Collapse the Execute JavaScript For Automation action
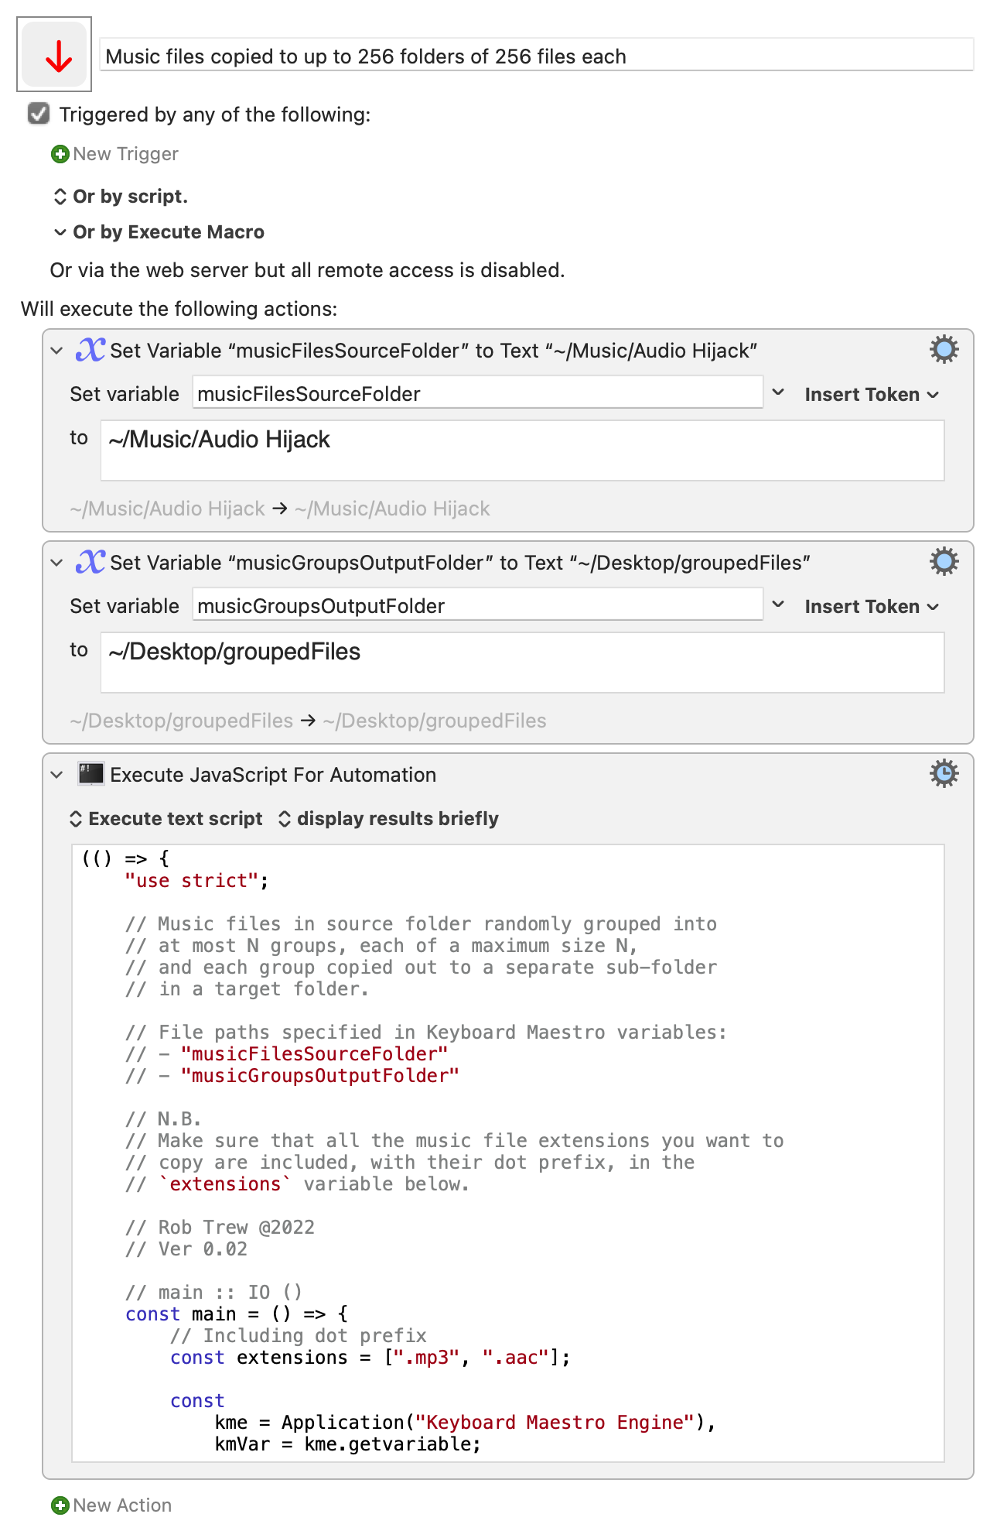This screenshot has height=1531, width=990. (56, 775)
